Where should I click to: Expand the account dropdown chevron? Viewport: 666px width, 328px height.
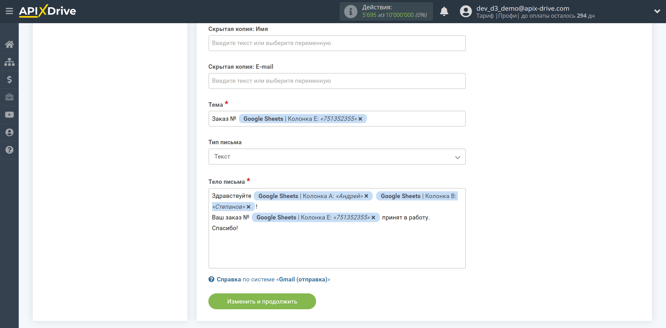pos(657,11)
